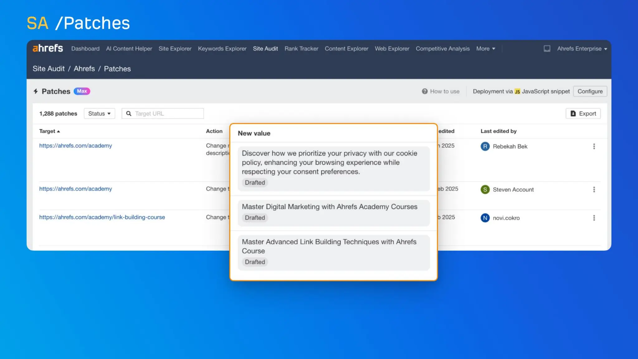Open the Status filter dropdown
Image resolution: width=638 pixels, height=359 pixels.
coord(99,113)
